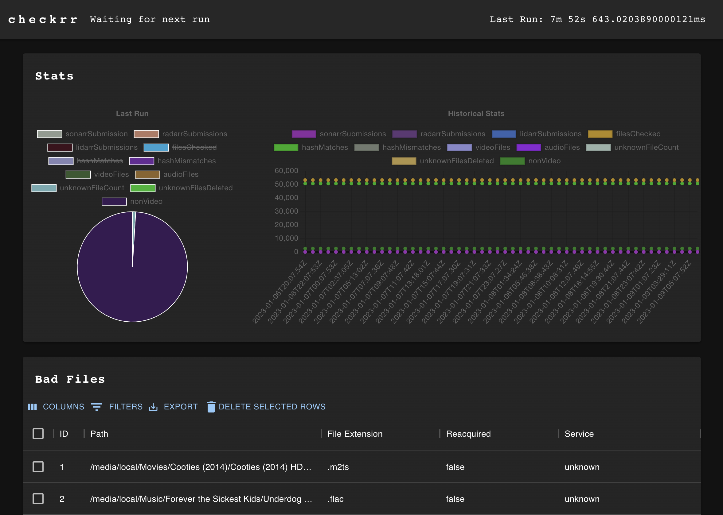This screenshot has height=515, width=723.
Task: Hide nonVideo in Last Run legend
Action: point(132,201)
